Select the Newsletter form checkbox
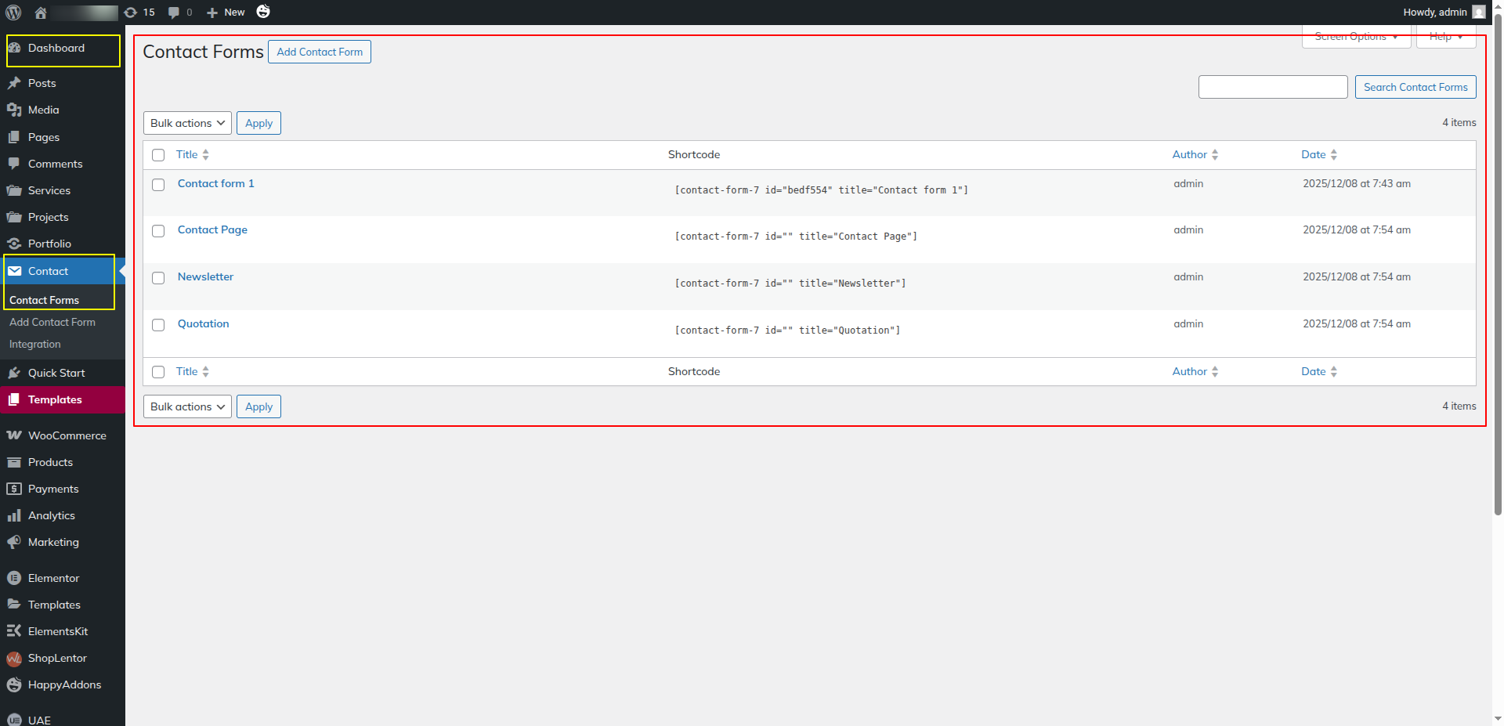1504x726 pixels. [158, 278]
